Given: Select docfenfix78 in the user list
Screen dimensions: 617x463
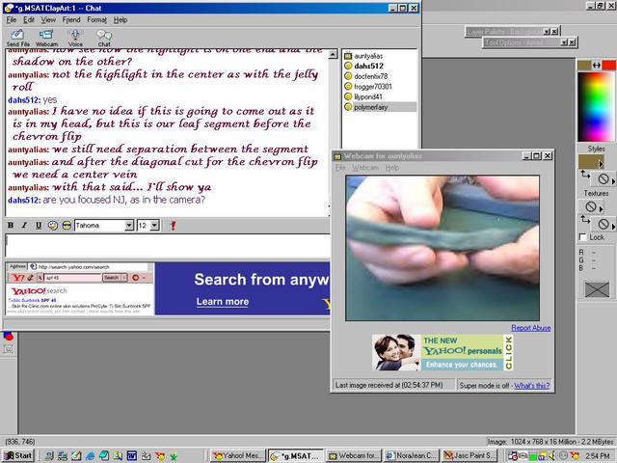Looking at the screenshot, I should [370, 76].
